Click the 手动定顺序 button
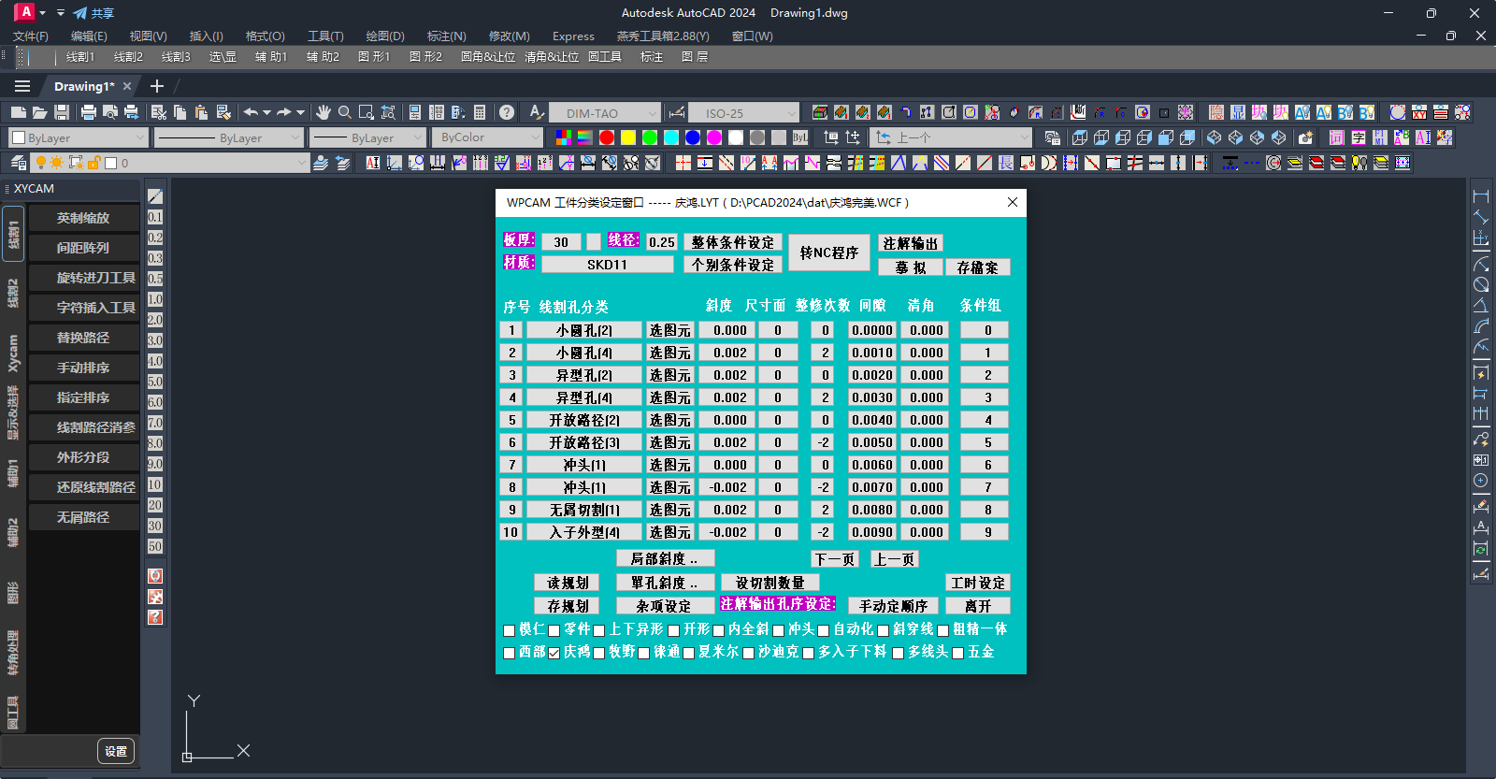 893,606
